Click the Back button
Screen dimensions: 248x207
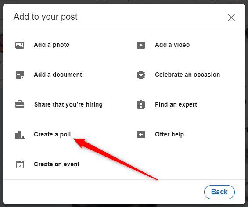[x=219, y=192]
